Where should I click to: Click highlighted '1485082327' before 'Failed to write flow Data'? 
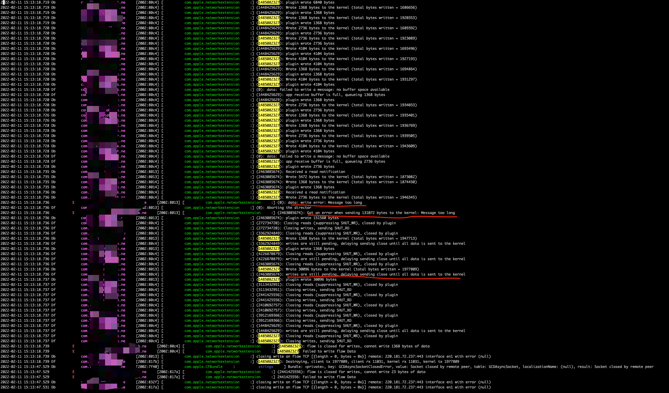click(x=288, y=351)
